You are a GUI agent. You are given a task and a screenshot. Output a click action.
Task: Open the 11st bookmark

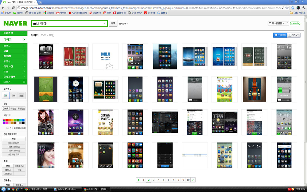tap(107, 13)
